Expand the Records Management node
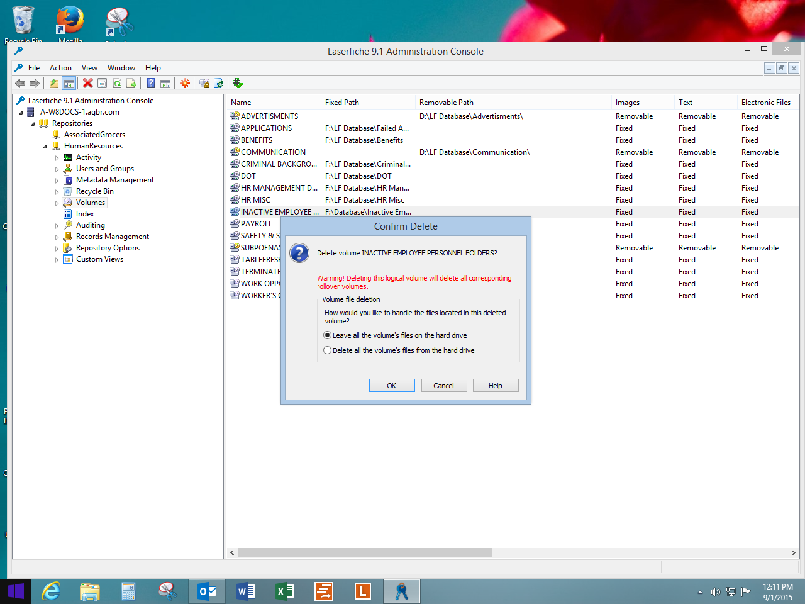 pos(57,237)
